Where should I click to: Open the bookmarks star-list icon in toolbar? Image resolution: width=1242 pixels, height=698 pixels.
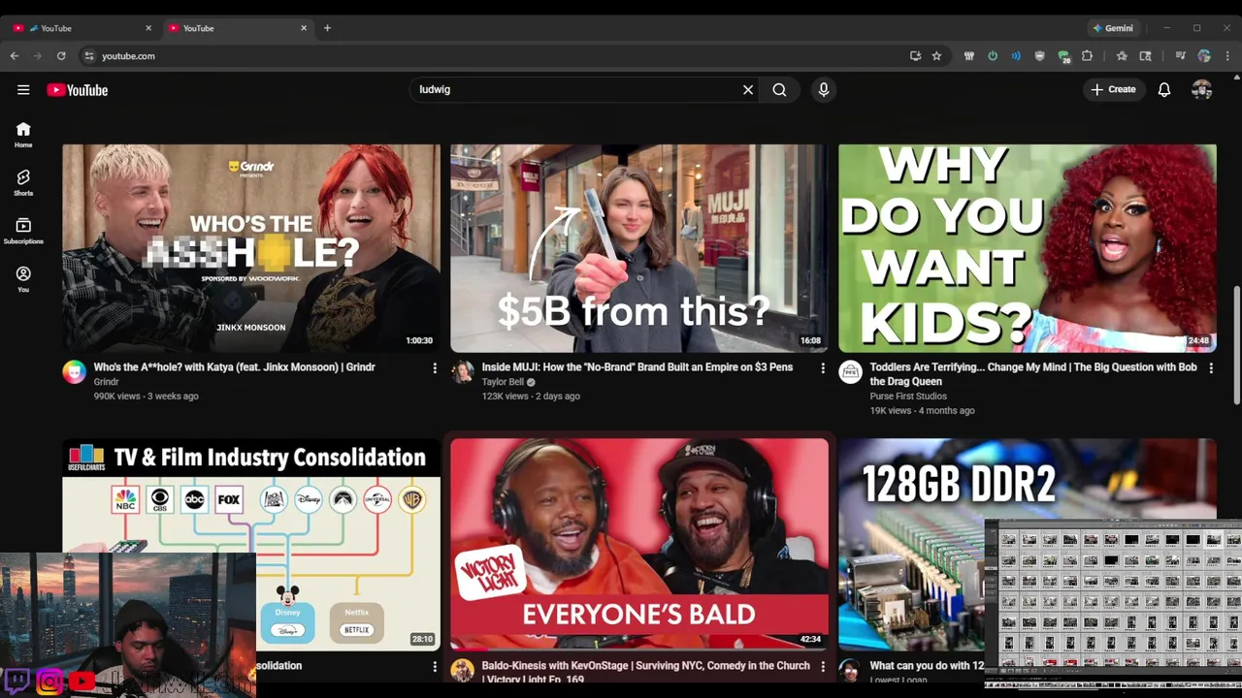coord(1122,56)
